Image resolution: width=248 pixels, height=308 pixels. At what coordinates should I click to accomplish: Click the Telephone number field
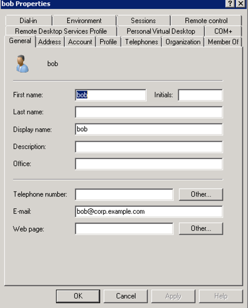point(124,194)
